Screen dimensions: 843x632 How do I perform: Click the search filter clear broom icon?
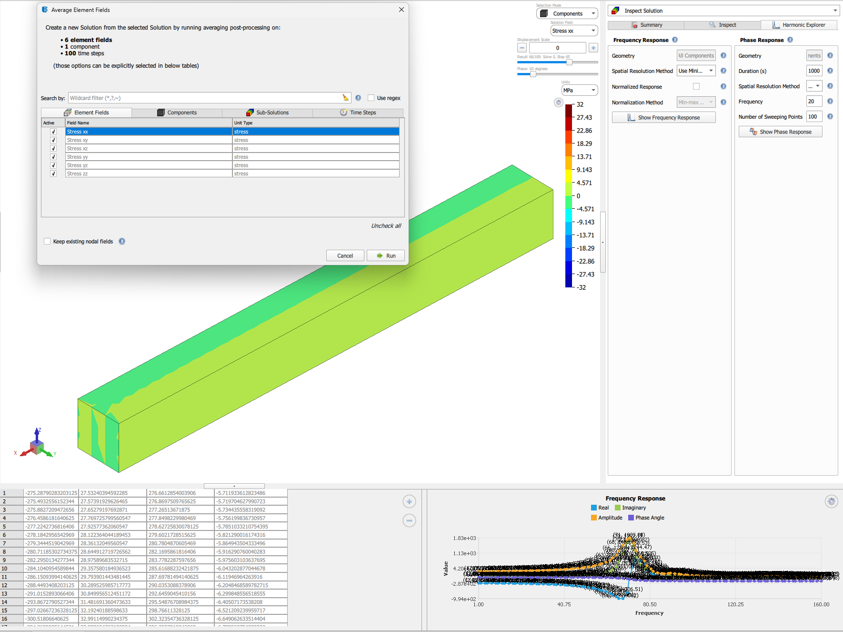[346, 98]
